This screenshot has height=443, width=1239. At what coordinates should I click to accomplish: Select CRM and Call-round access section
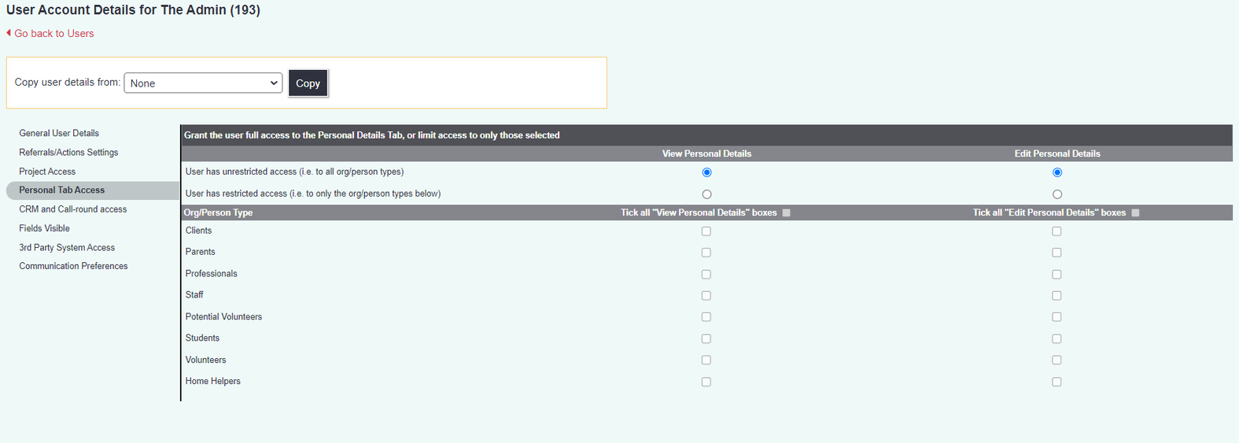pos(72,209)
